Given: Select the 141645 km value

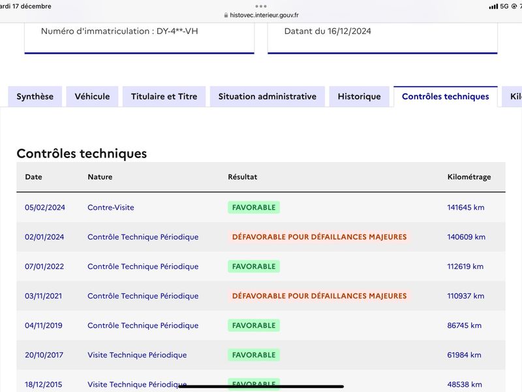Looking at the screenshot, I should 466,207.
